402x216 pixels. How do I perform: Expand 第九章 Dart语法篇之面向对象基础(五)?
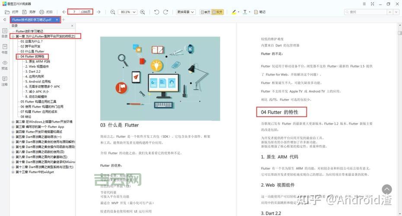pos(13,157)
